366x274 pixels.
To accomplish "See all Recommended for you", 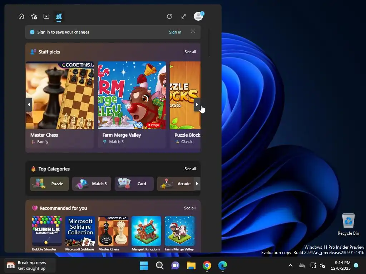I will [190, 208].
